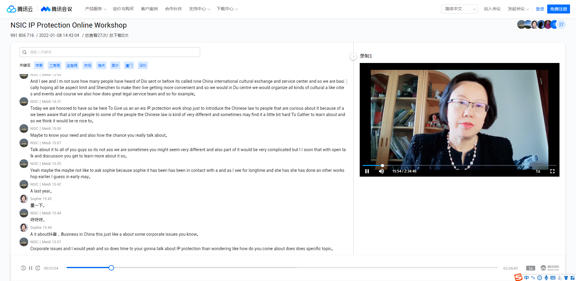576x281 pixels.
Task: Select the 市场 keyword tag
Action: click(88, 65)
